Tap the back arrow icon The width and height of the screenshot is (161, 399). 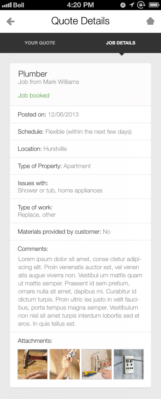click(10, 21)
